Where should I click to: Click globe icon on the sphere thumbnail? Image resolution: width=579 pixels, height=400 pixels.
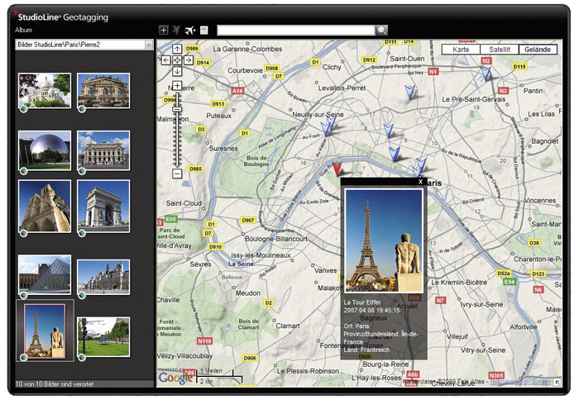(x=24, y=170)
